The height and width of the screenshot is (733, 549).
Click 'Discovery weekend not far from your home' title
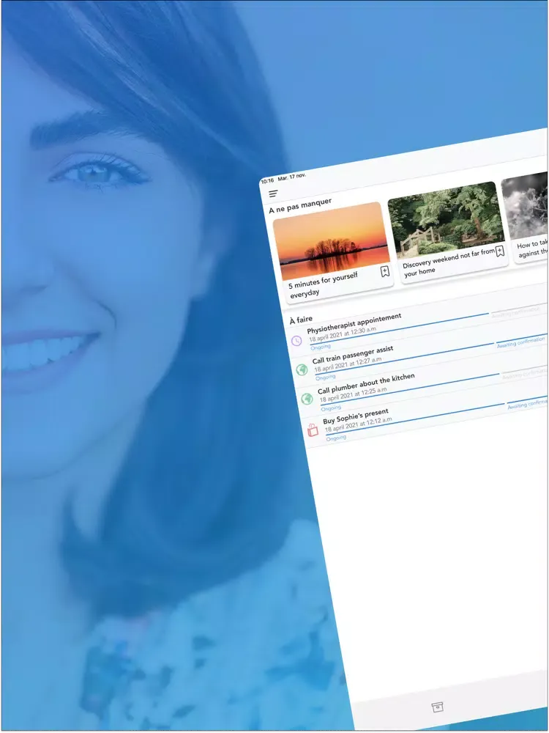(448, 262)
